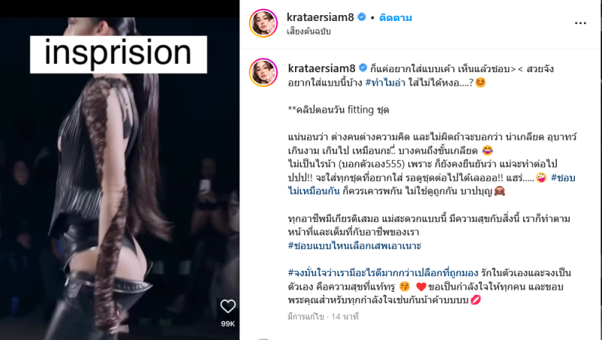
Task: Open the three-dot more options menu
Action: click(x=580, y=23)
